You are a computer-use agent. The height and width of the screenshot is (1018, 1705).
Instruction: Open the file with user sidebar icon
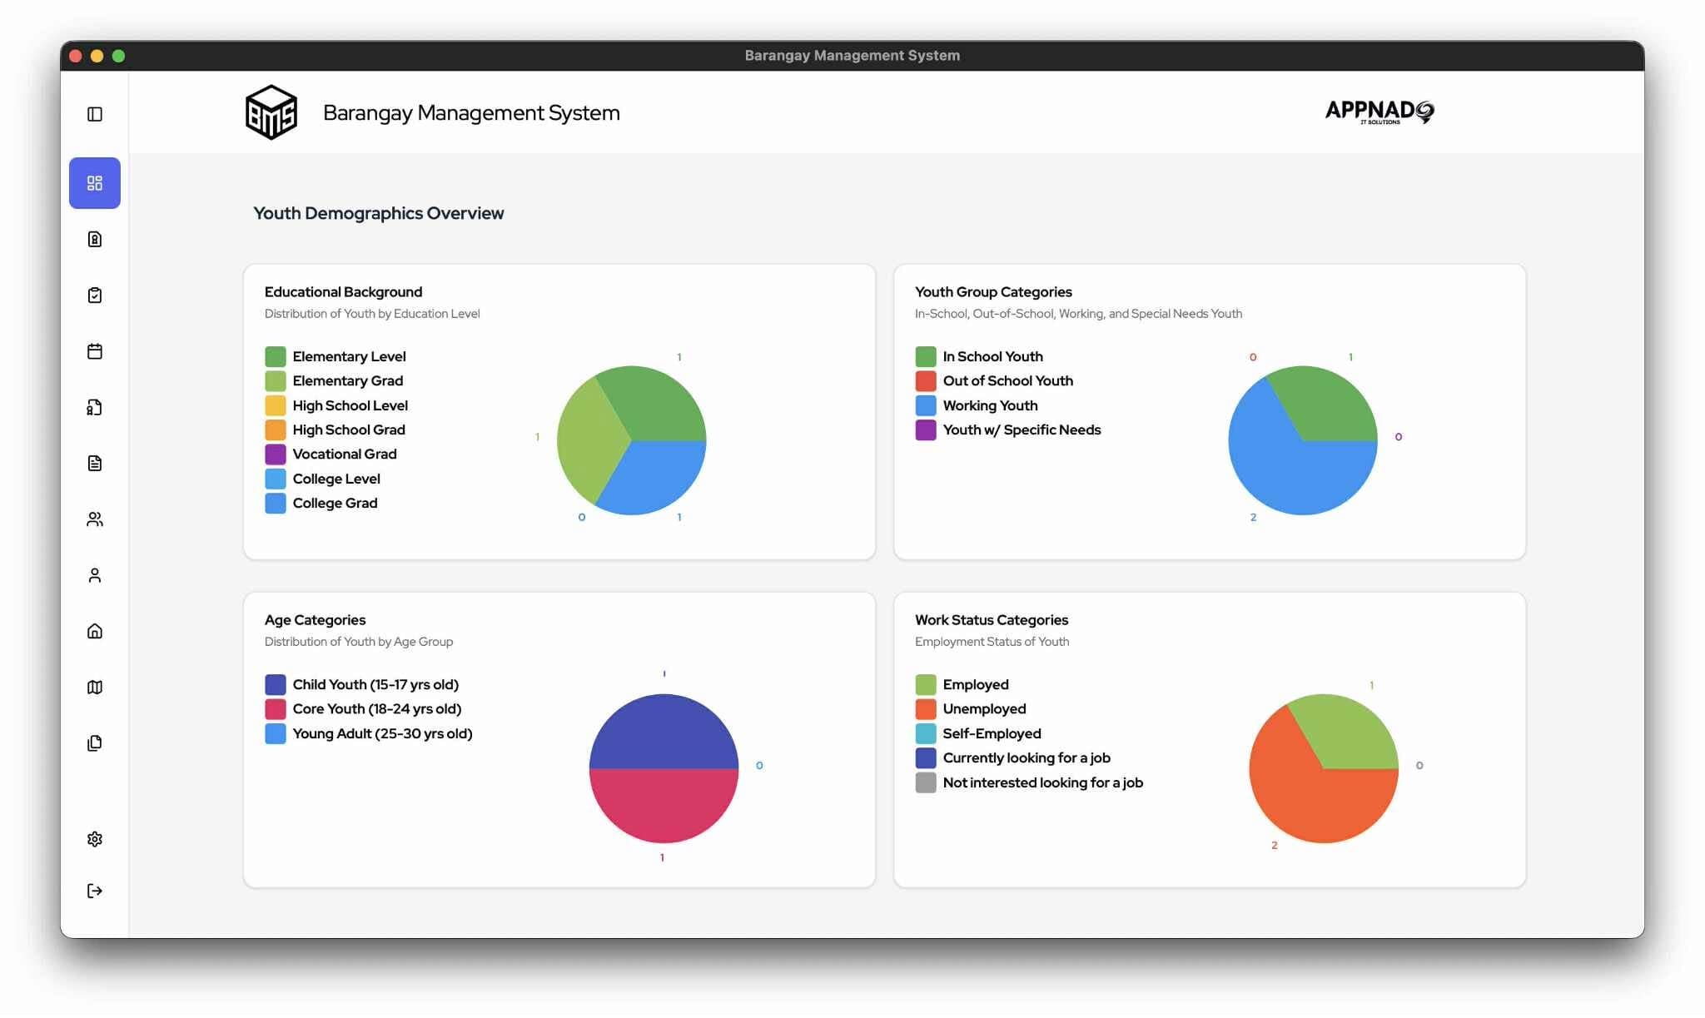point(95,407)
